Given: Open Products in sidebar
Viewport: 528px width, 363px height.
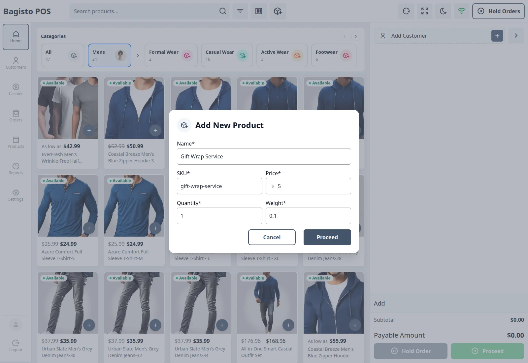Looking at the screenshot, I should [x=16, y=142].
